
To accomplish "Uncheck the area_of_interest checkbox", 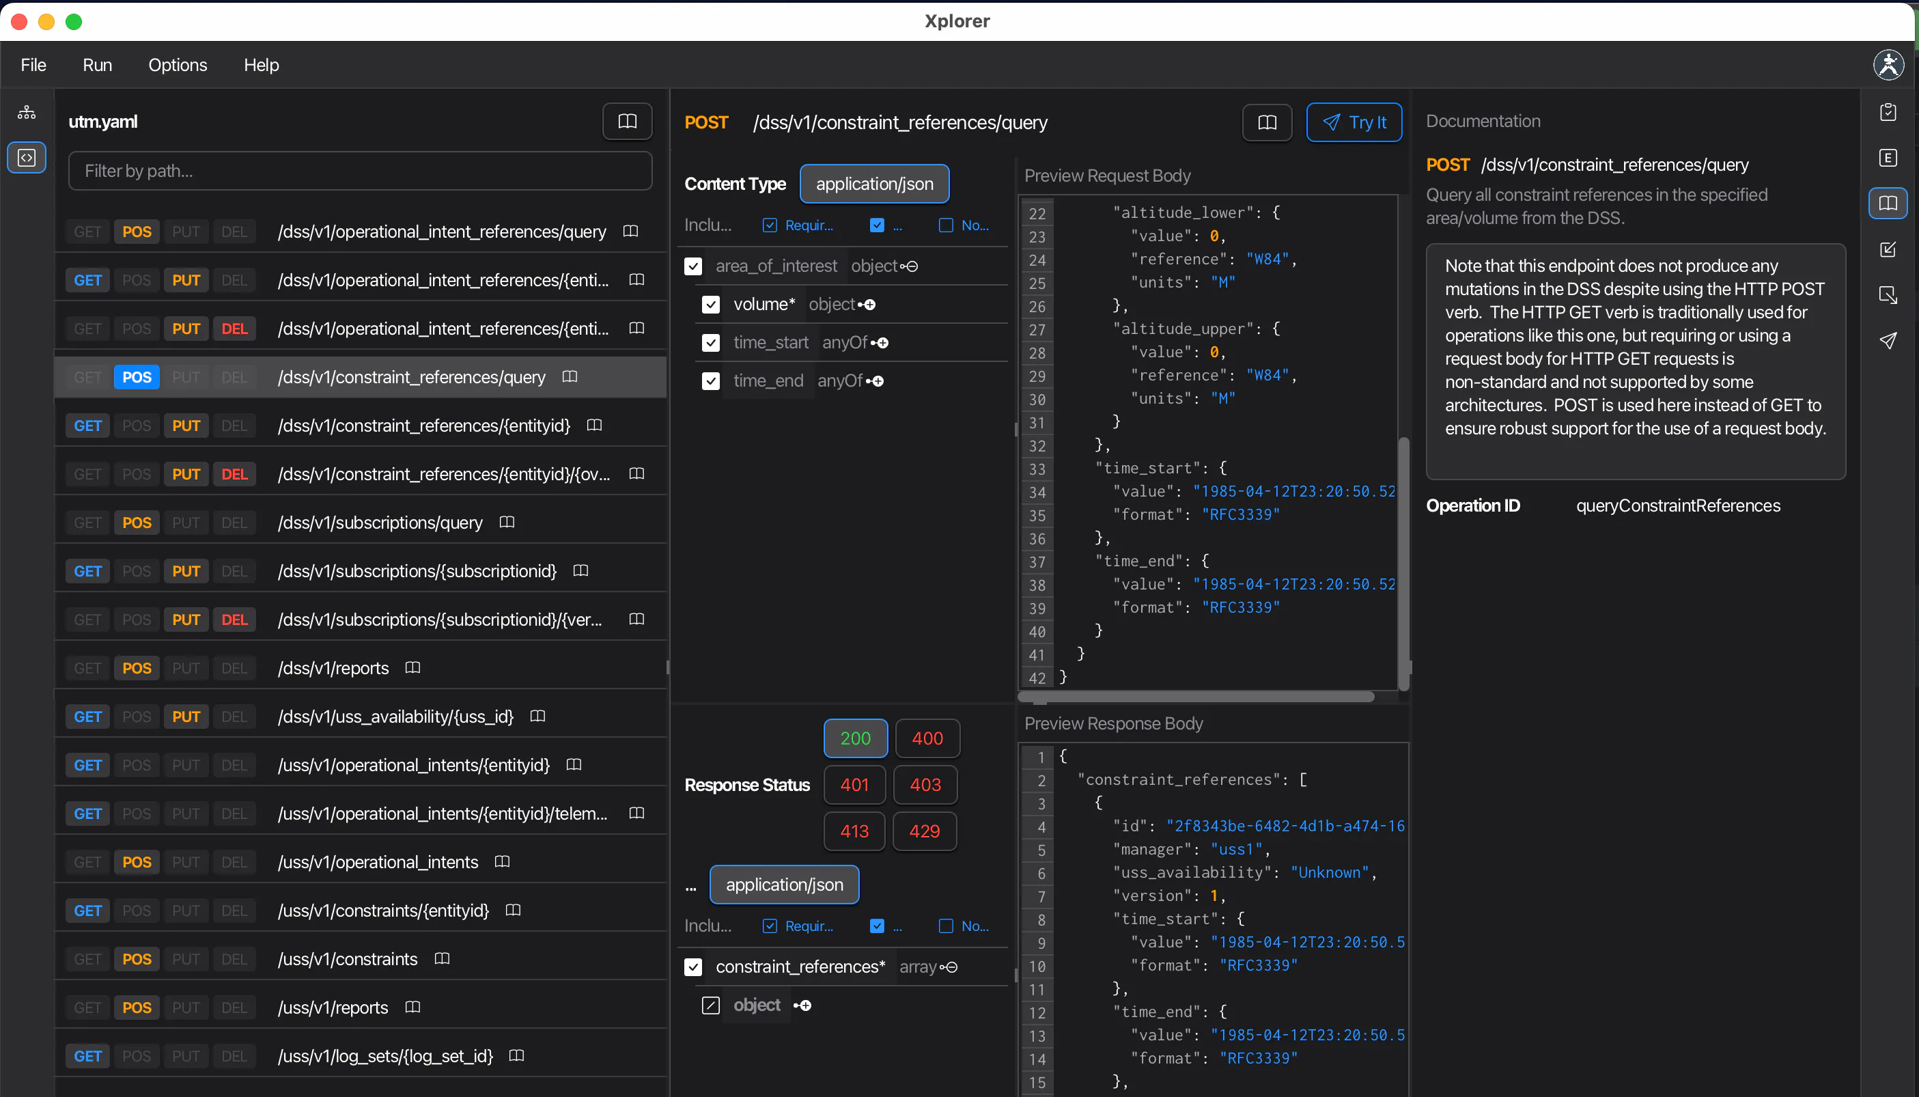I will 693,266.
